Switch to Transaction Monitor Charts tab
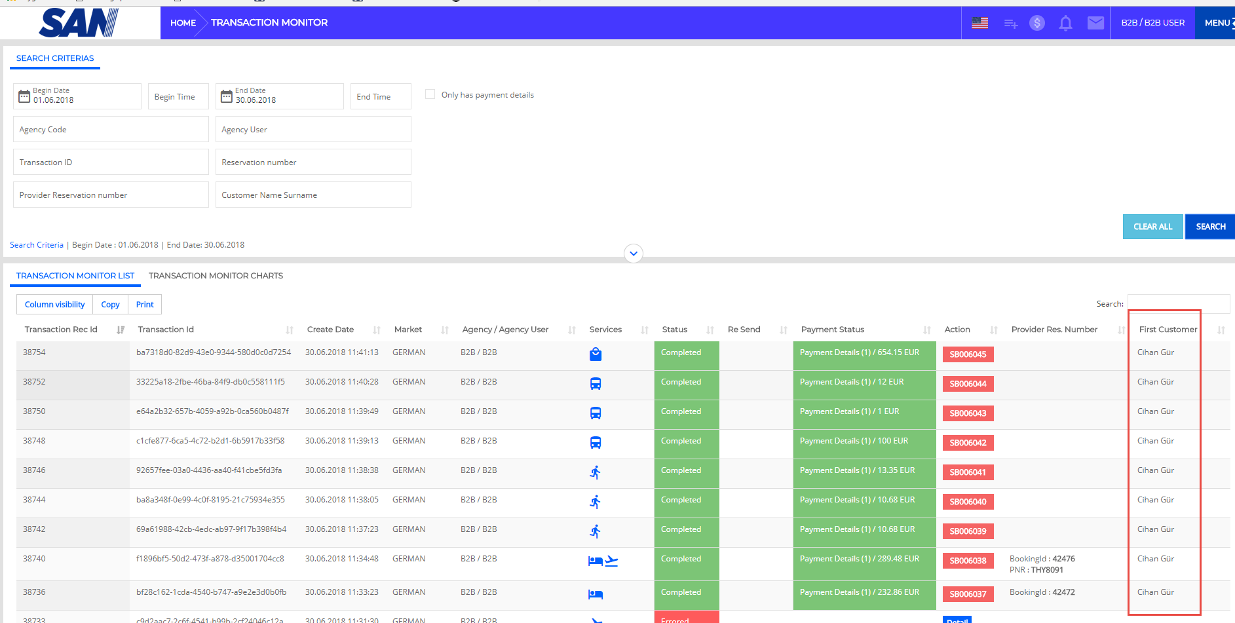Screen dimensions: 1235x623 [216, 276]
